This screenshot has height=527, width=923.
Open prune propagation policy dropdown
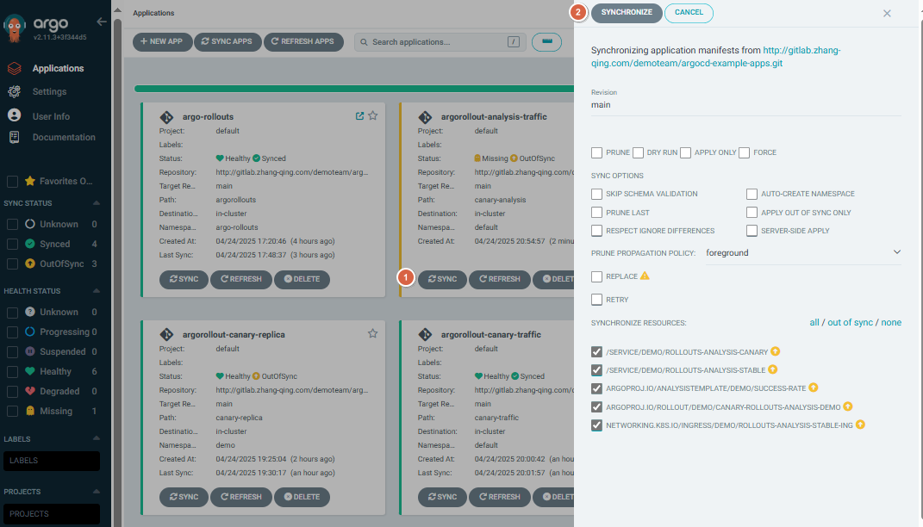tap(803, 253)
